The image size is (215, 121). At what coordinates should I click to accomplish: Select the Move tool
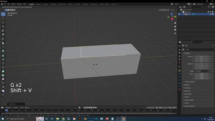[x=3, y=23]
